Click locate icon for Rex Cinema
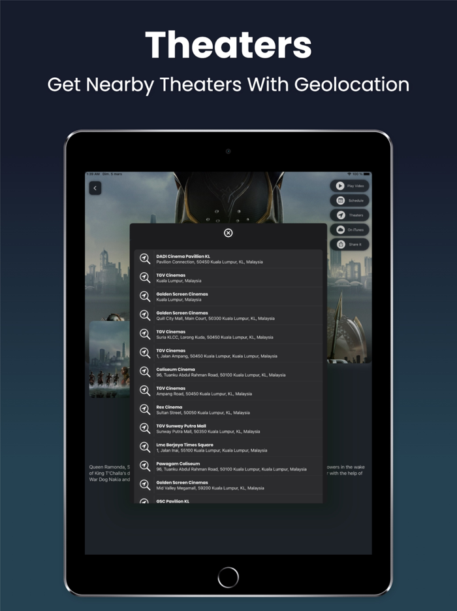 [145, 410]
